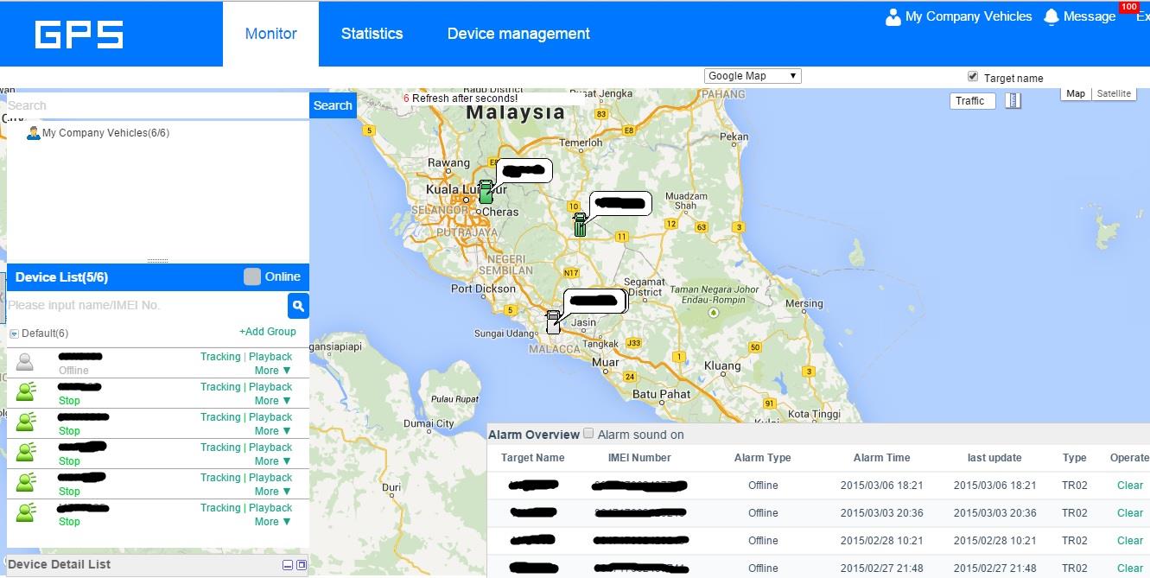Open the Statistics tab
Screen dimensions: 1150x578
372,34
